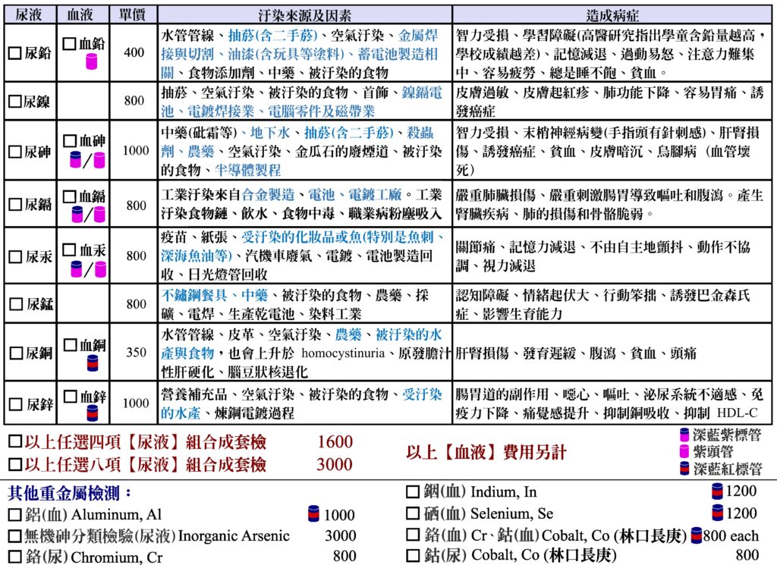Tick the 尿砷 checkbox
This screenshot has width=777, height=565.
15,152
